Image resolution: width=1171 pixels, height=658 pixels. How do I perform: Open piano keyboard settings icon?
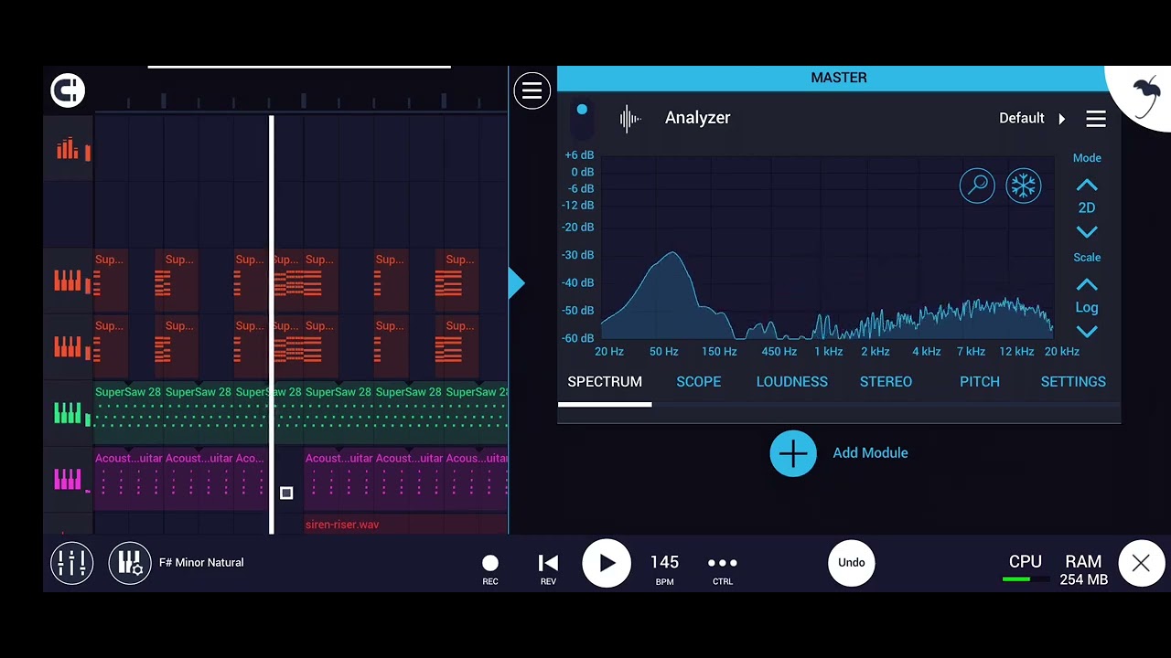(129, 563)
